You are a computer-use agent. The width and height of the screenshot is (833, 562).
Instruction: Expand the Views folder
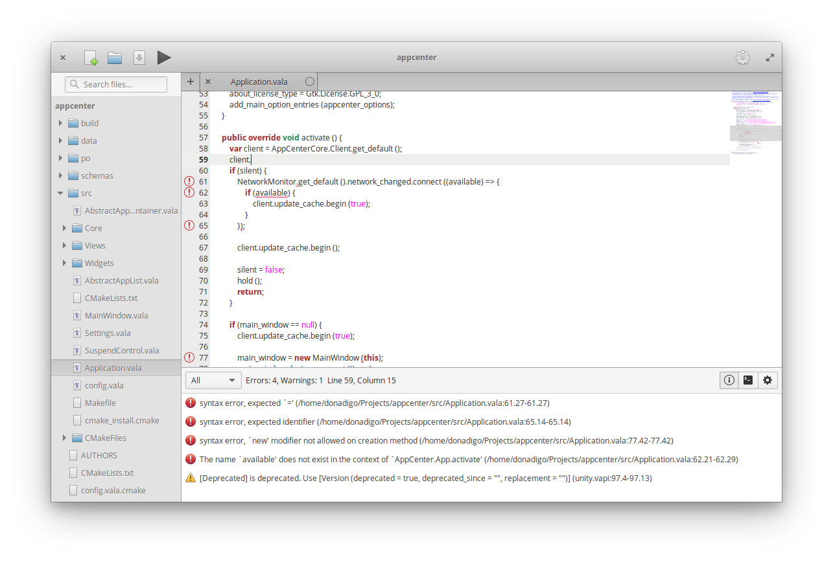64,245
